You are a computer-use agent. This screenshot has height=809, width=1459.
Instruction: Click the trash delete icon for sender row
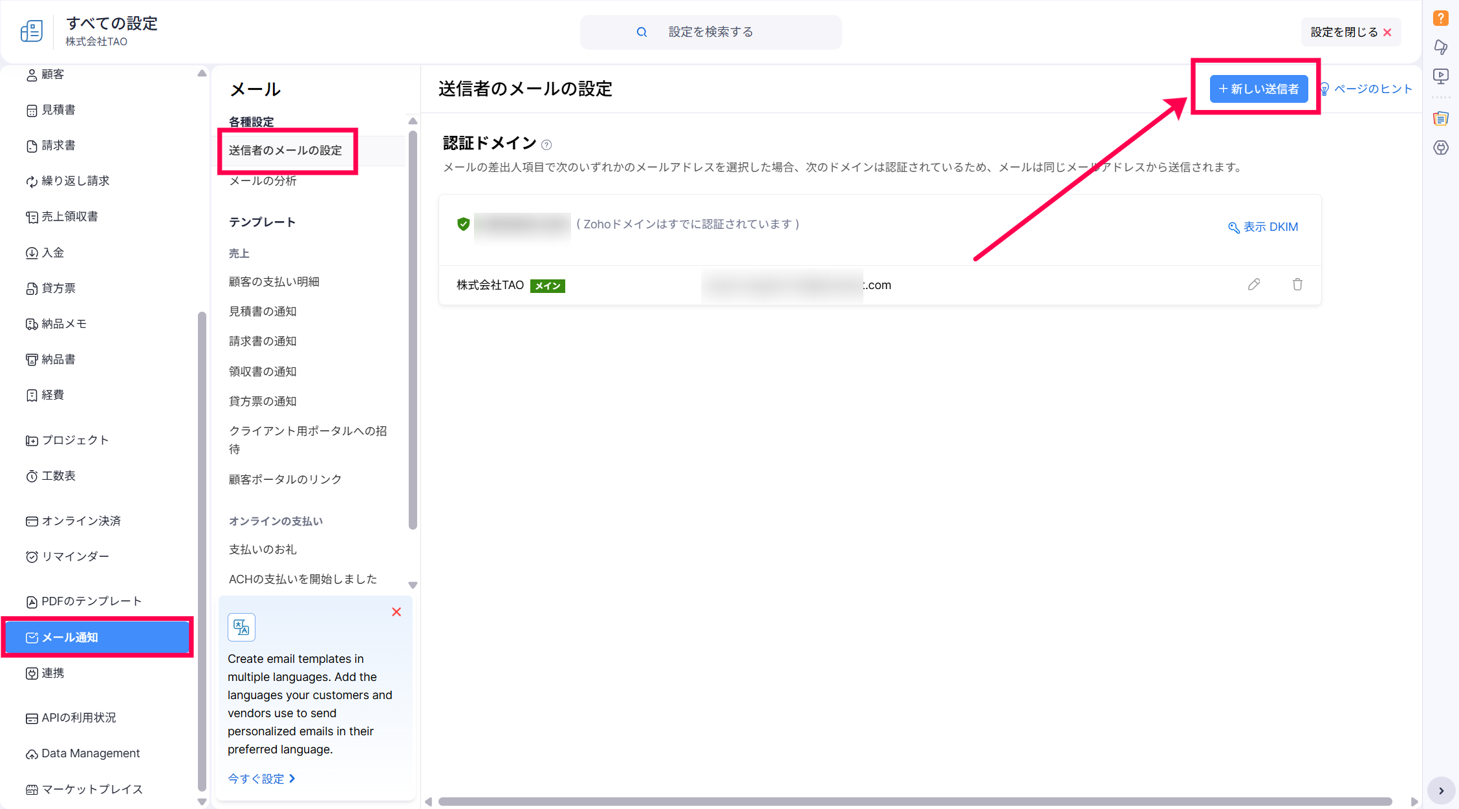point(1297,285)
